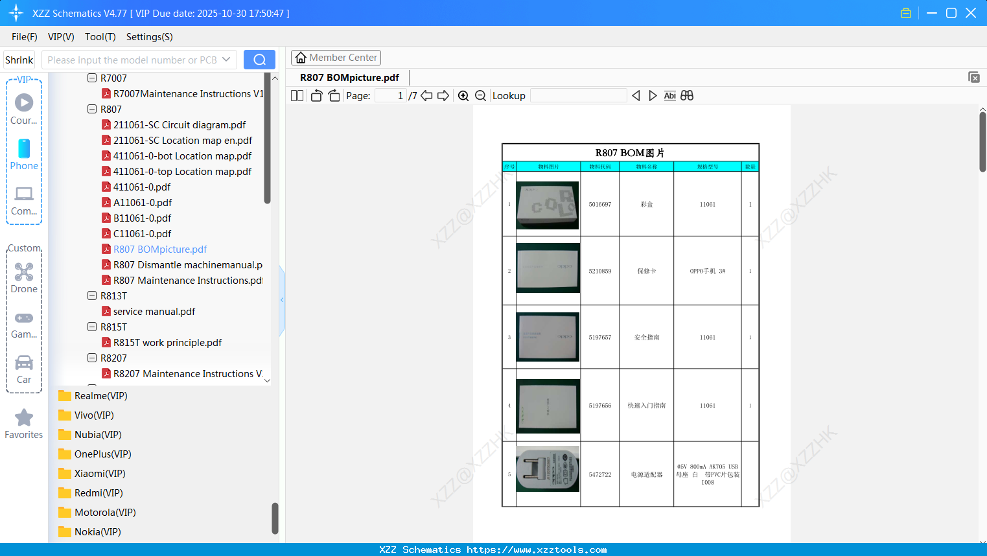Collapse the R8207 tree node
Image resolution: width=987 pixels, height=556 pixels.
pyautogui.click(x=92, y=358)
